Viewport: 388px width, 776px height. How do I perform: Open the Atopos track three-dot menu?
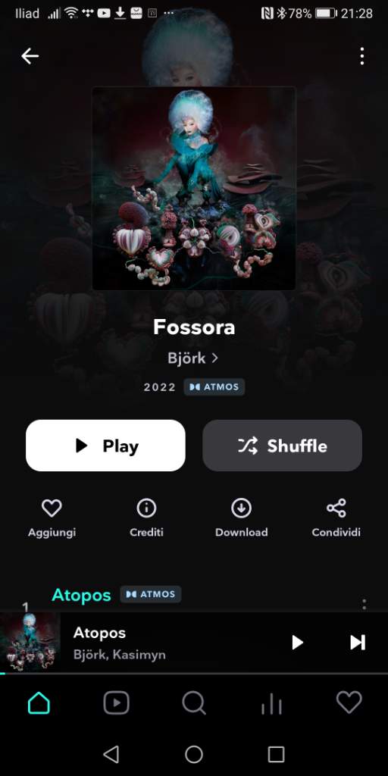coord(365,604)
